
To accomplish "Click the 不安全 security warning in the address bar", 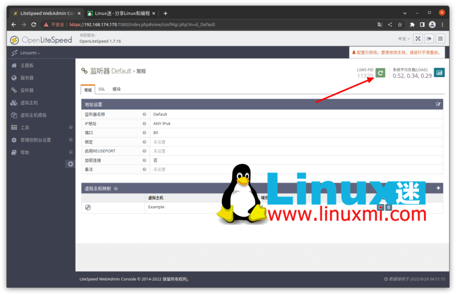I will tap(54, 25).
